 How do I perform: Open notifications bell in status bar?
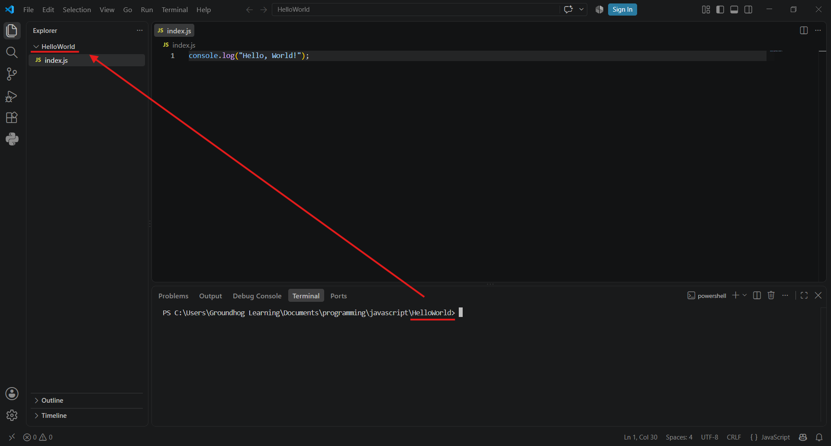819,437
